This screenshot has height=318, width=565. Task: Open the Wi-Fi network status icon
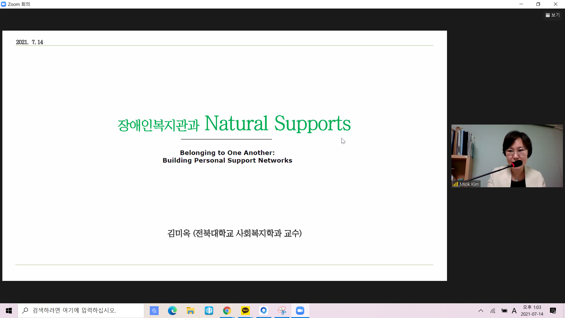coord(493,311)
